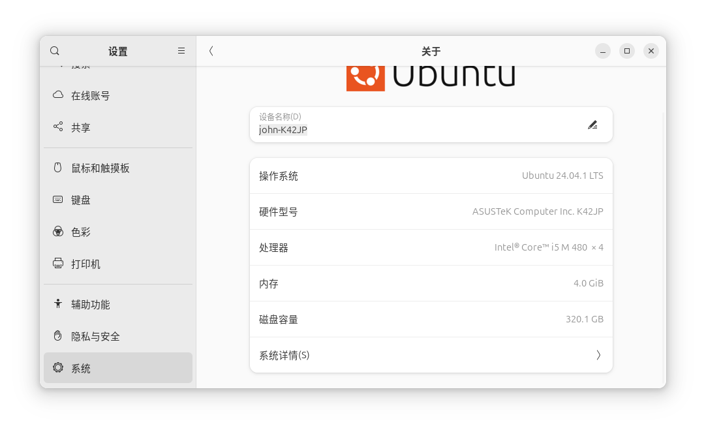Click the accessibility person icon
The image size is (706, 432).
(x=57, y=303)
